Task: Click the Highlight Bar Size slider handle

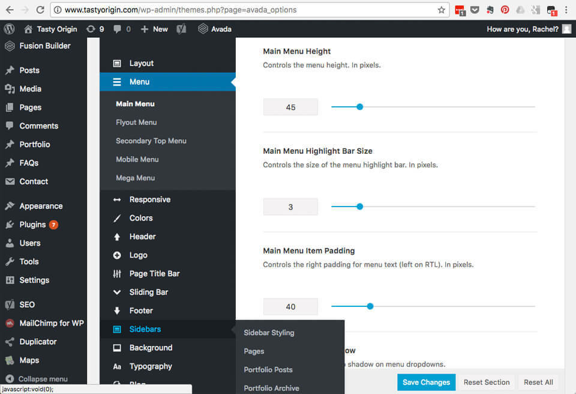Action: click(360, 207)
